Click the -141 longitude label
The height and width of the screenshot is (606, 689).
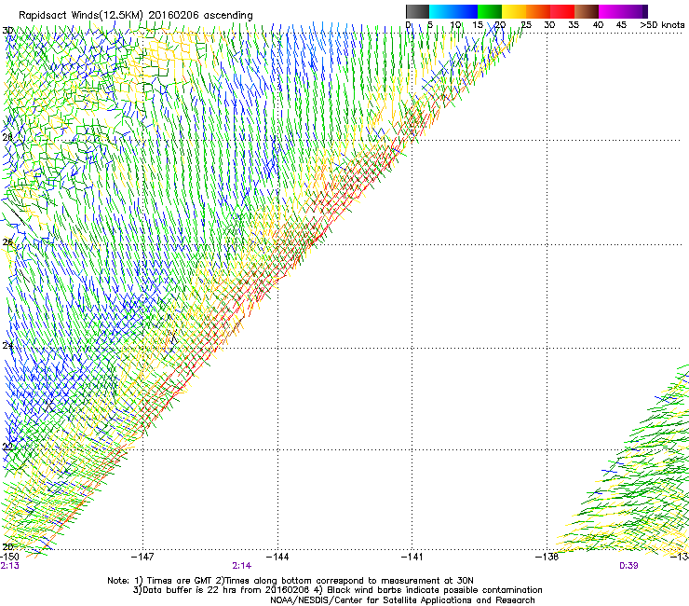tap(412, 557)
